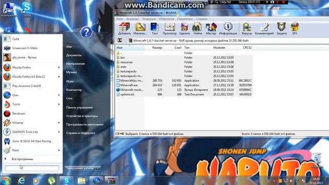The height and width of the screenshot is (185, 329).
Task: Open the shutdown options arrow next to Завершение работы
Action: 98,168
